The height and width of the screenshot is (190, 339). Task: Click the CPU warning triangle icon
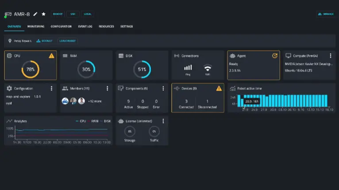point(52,56)
